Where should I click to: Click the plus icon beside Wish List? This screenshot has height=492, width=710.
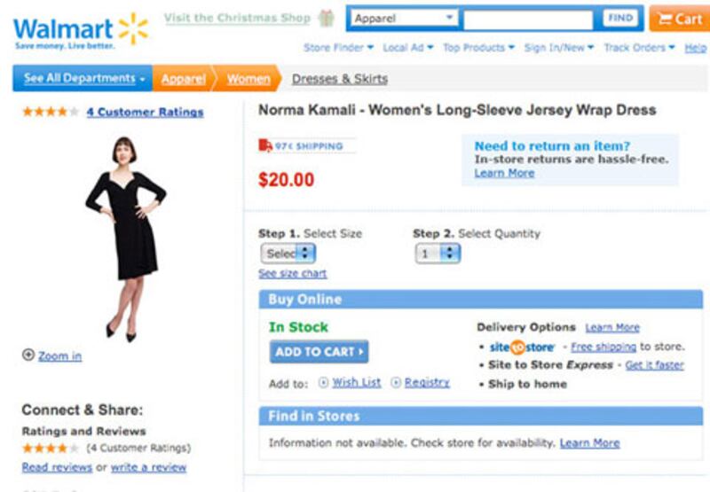[x=323, y=383]
